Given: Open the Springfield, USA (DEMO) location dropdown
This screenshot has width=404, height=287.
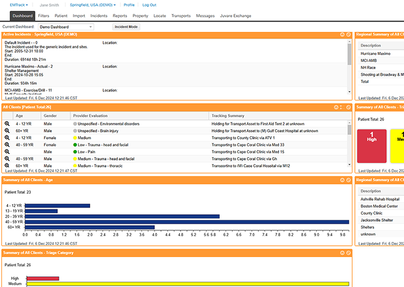Looking at the screenshot, I should (x=93, y=5).
